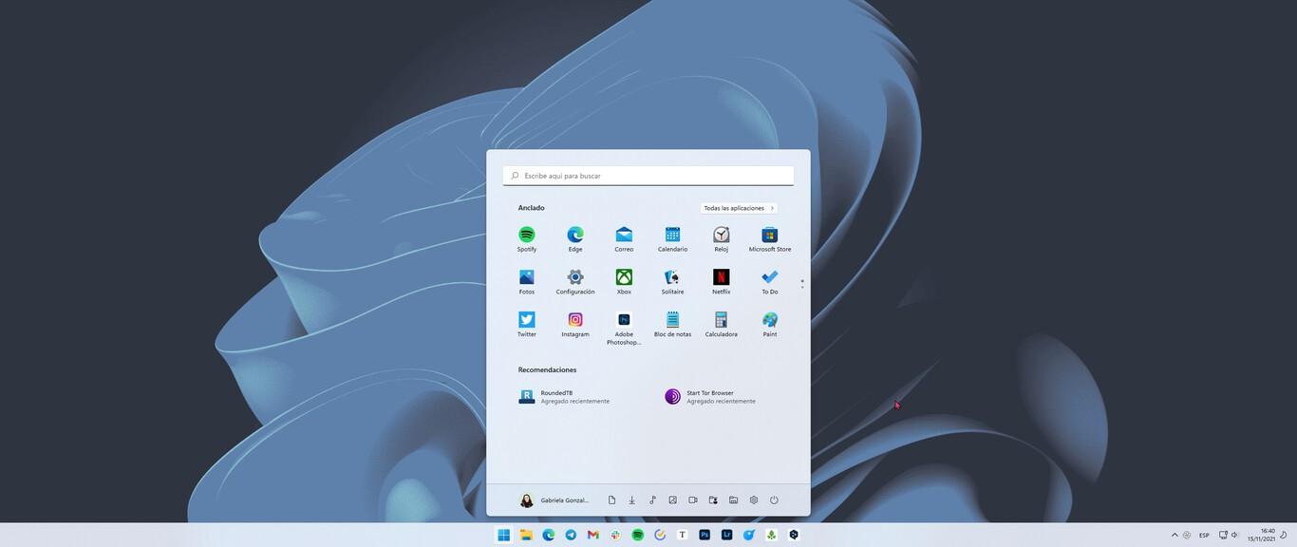Click the Settings gear in Start footer

coord(754,500)
